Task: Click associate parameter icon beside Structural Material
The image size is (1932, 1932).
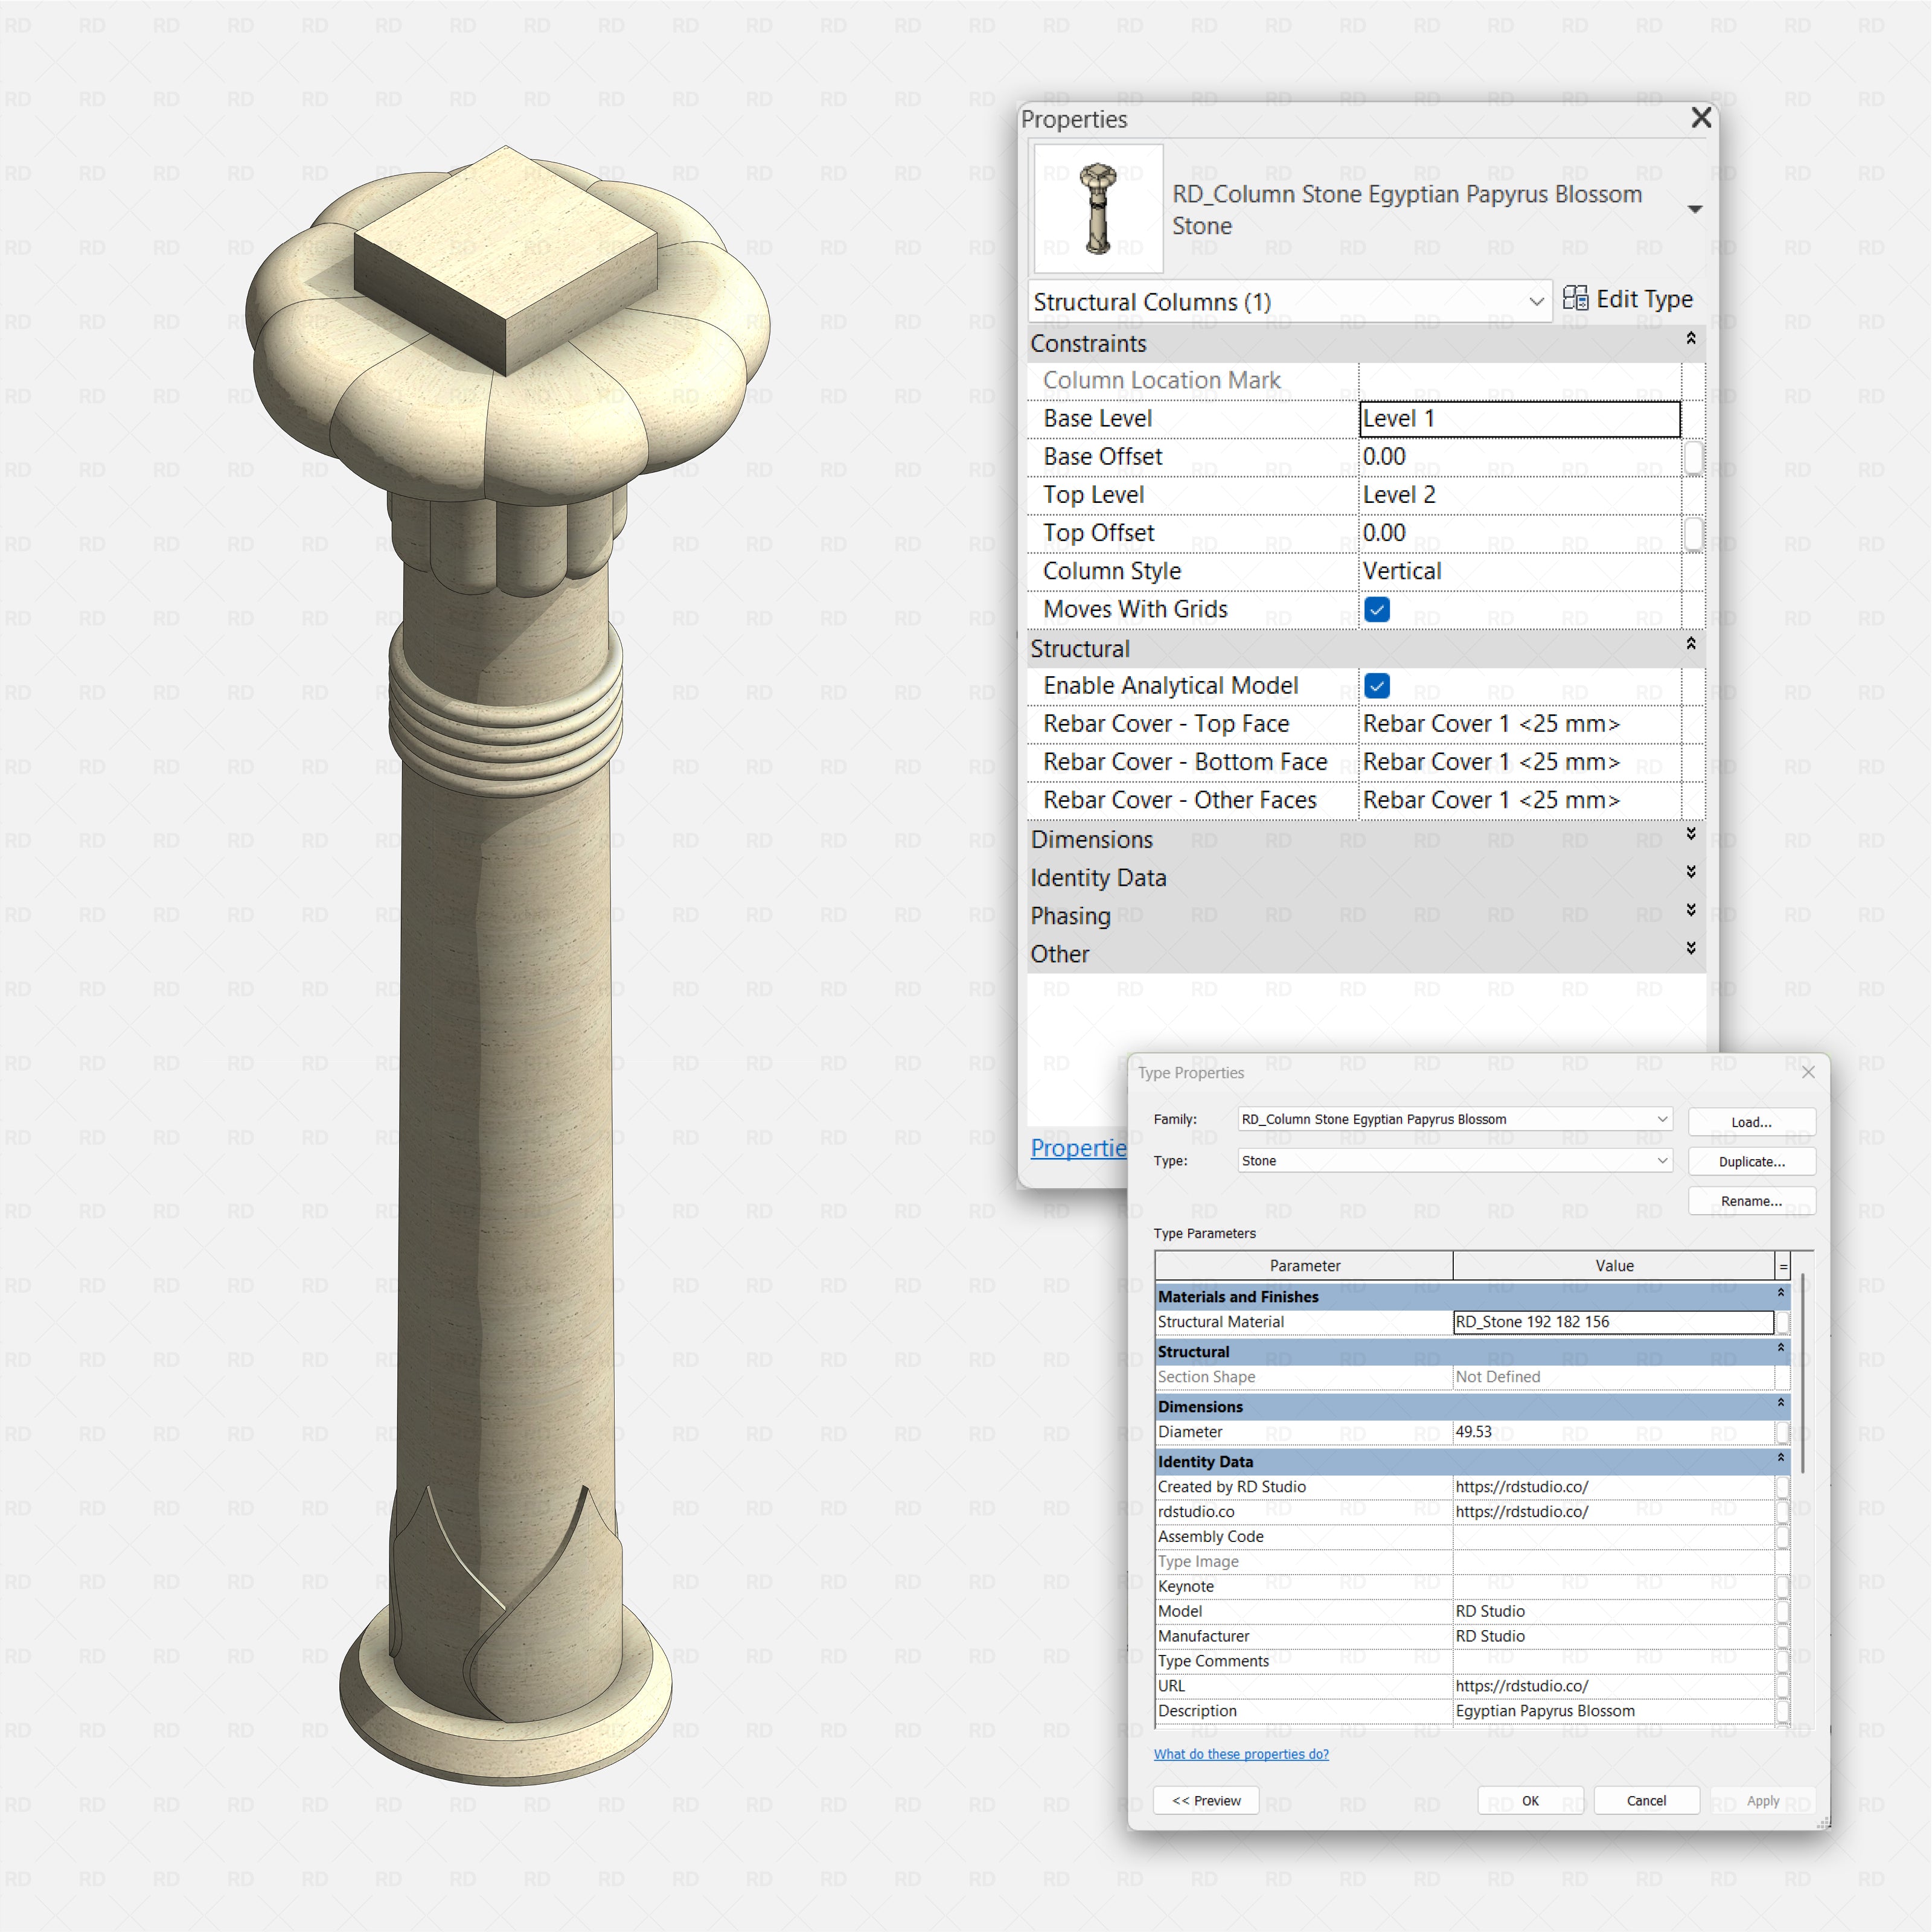Action: point(1783,1322)
